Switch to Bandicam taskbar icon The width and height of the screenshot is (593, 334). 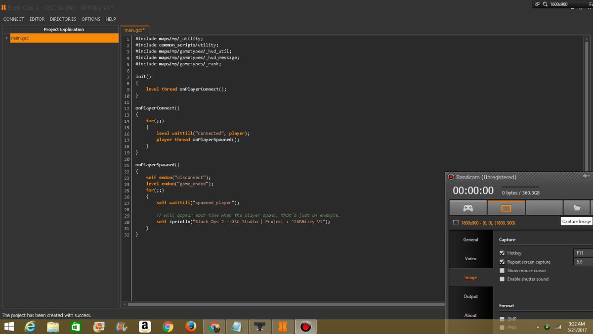(x=305, y=327)
